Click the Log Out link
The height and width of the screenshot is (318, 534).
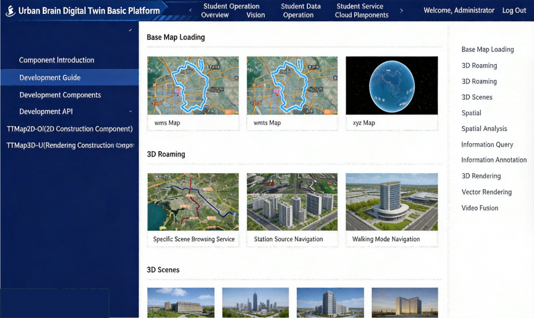pyautogui.click(x=514, y=11)
